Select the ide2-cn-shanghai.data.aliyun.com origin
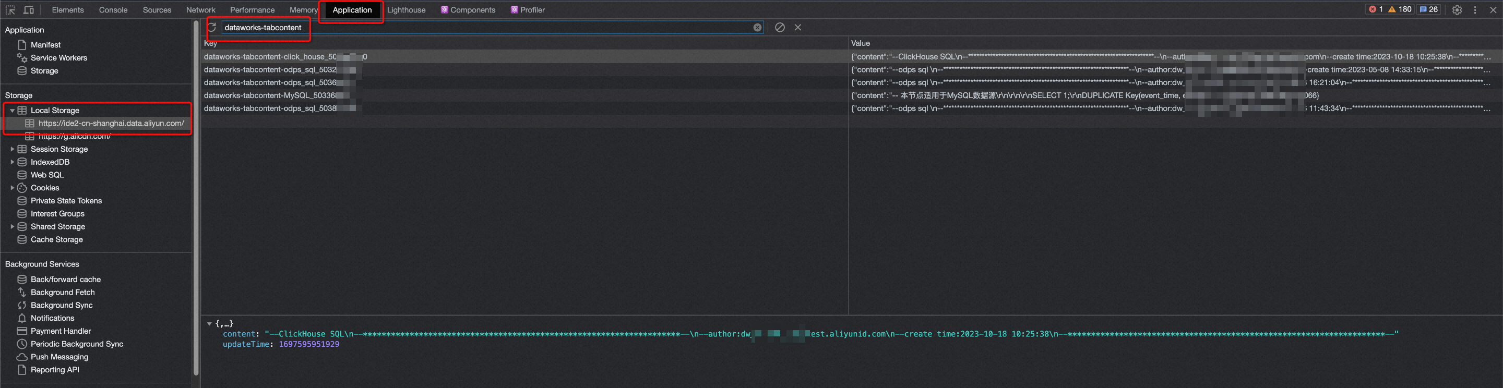Viewport: 1503px width, 388px height. [111, 123]
